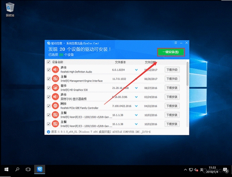Click the file version column header

(x=120, y=62)
